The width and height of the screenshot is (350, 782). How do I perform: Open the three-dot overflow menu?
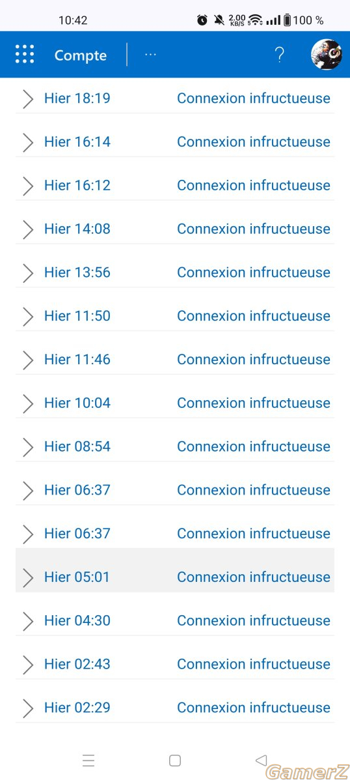pos(150,55)
